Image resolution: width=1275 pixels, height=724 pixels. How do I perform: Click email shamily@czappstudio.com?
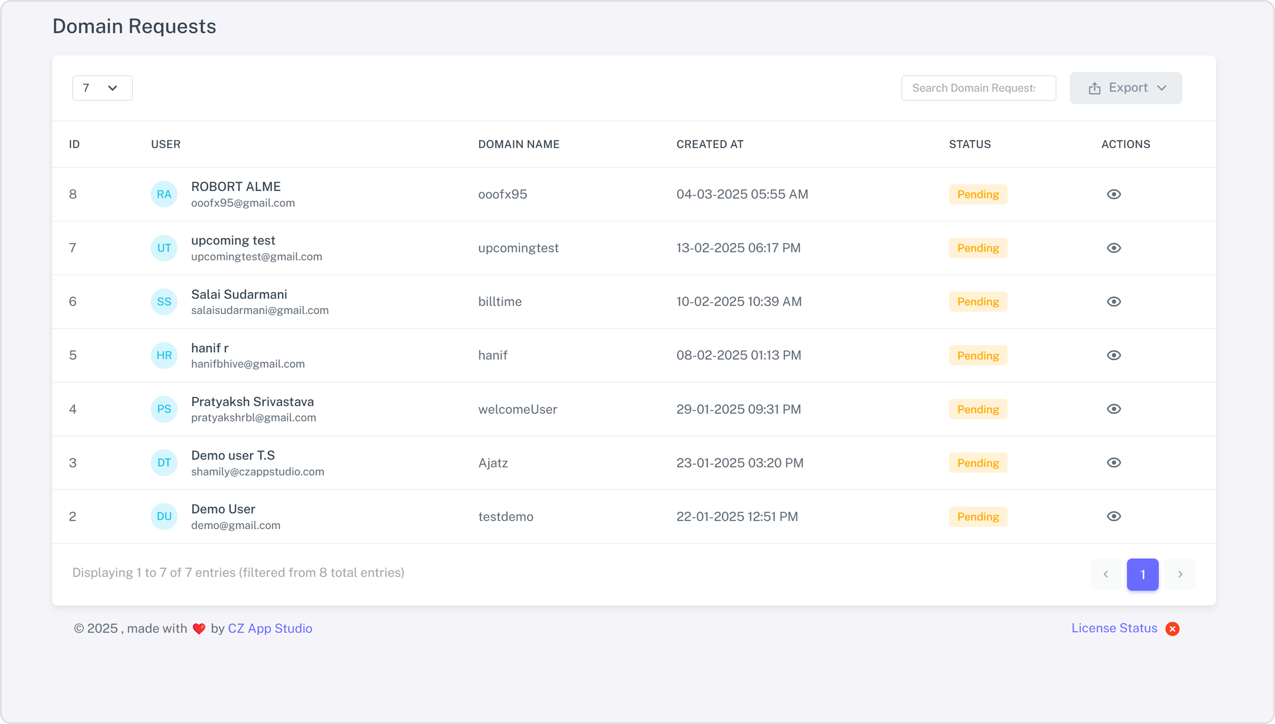257,472
